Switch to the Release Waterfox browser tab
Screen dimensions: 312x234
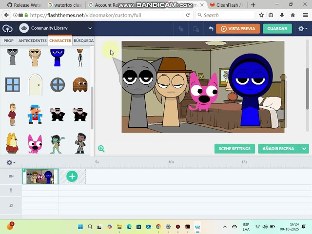coord(24,5)
